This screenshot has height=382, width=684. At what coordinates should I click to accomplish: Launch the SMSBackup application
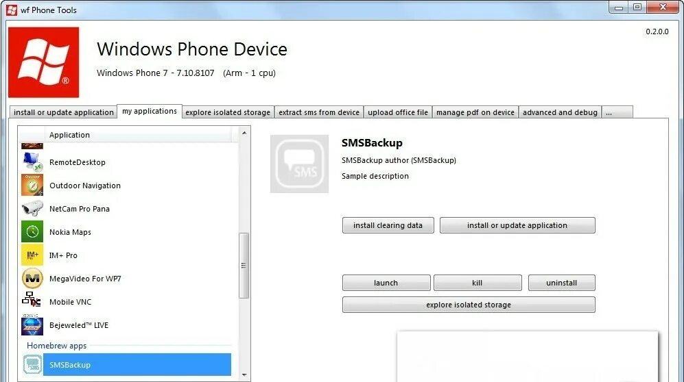[386, 283]
